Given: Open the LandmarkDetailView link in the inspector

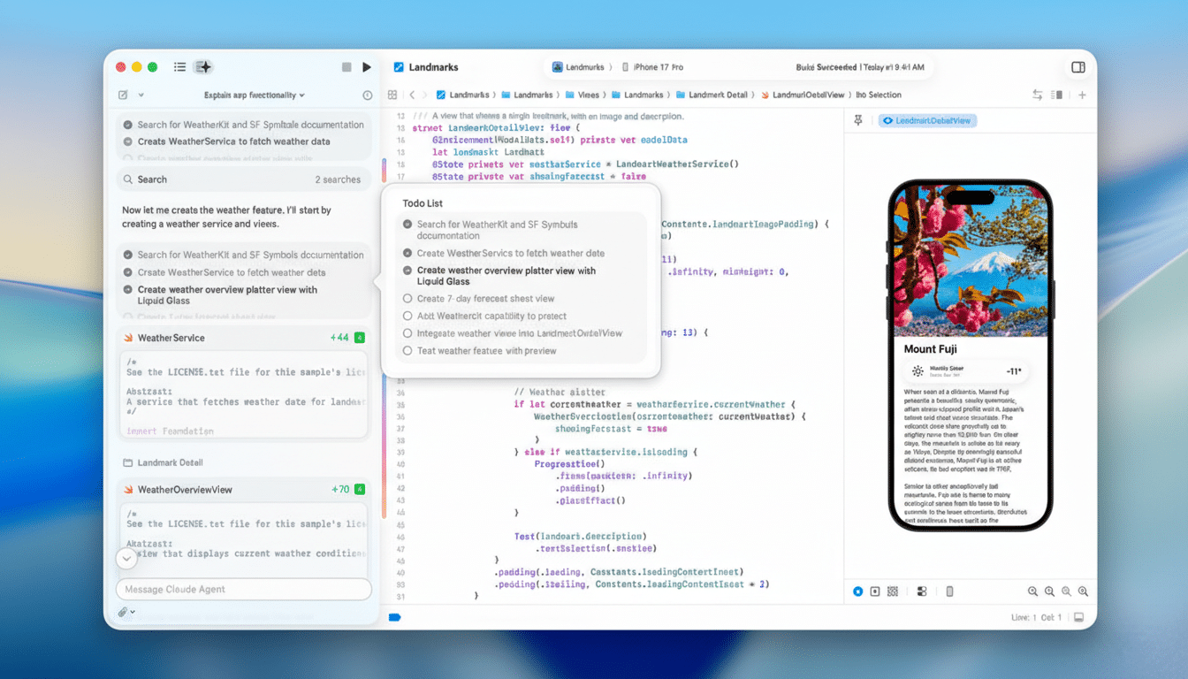Looking at the screenshot, I should pyautogui.click(x=927, y=119).
